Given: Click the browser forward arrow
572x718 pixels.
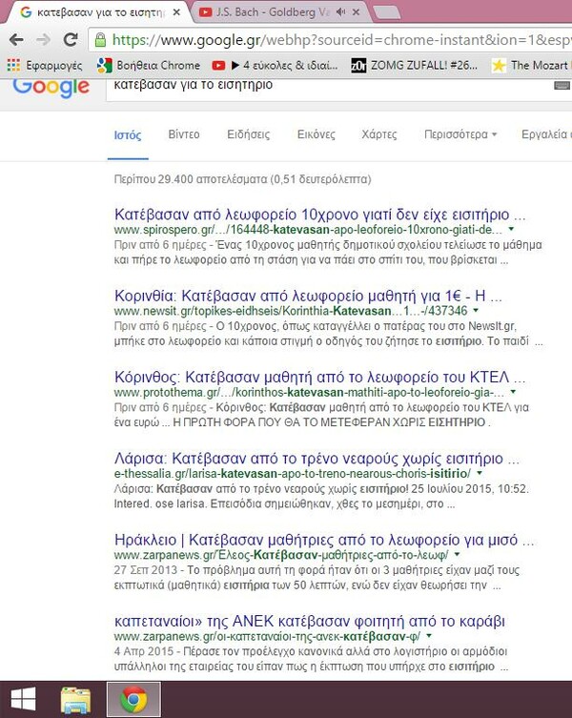Looking at the screenshot, I should click(44, 40).
